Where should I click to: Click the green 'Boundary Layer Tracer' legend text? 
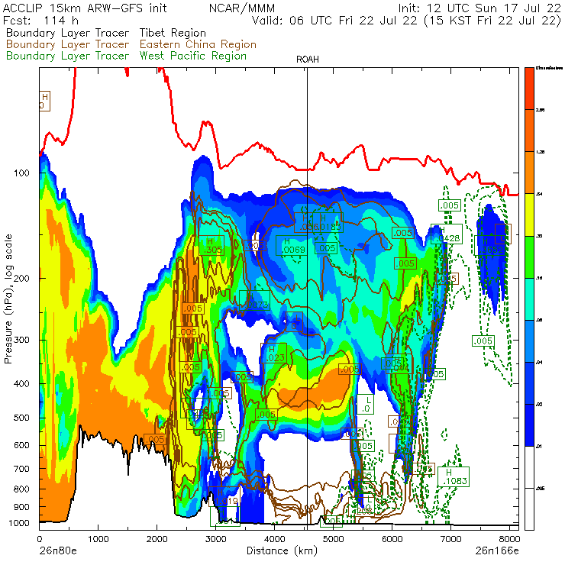67,56
